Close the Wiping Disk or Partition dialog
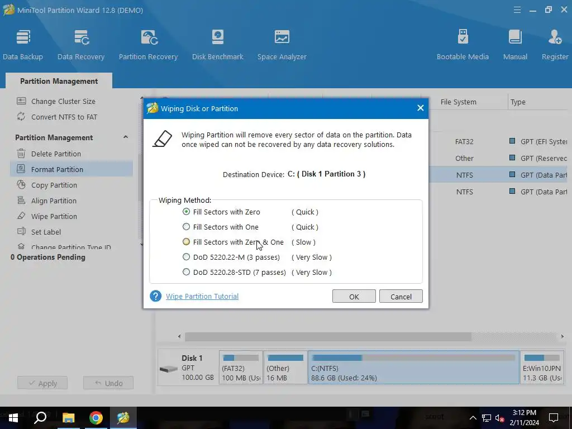 coord(420,108)
